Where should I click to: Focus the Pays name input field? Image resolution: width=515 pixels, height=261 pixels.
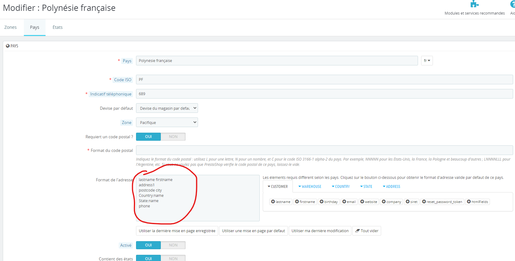(x=277, y=60)
